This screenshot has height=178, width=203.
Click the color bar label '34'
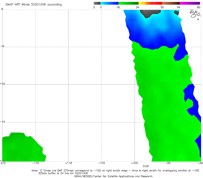click(137, 7)
